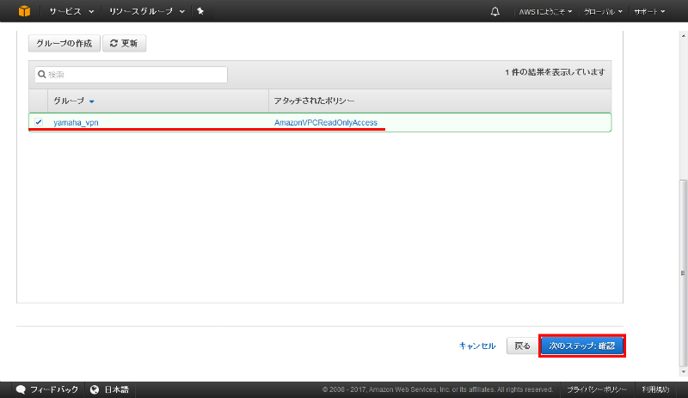Open the AmazonVPCReadOnlyAccess policy link

(325, 122)
